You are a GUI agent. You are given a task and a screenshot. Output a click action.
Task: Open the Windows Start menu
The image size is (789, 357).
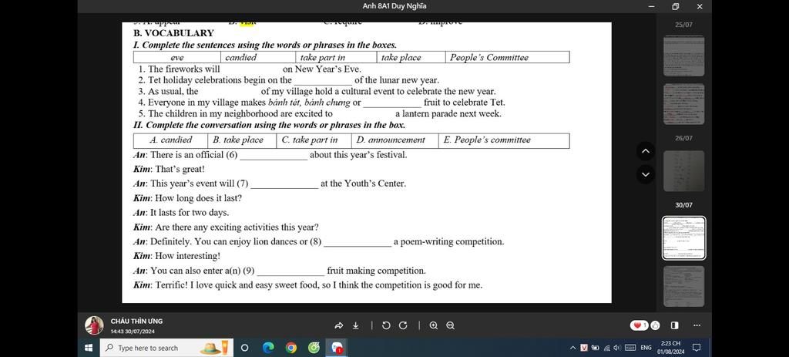pos(89,348)
